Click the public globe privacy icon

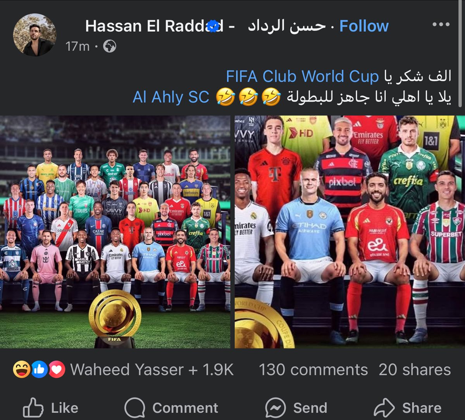tap(110, 47)
